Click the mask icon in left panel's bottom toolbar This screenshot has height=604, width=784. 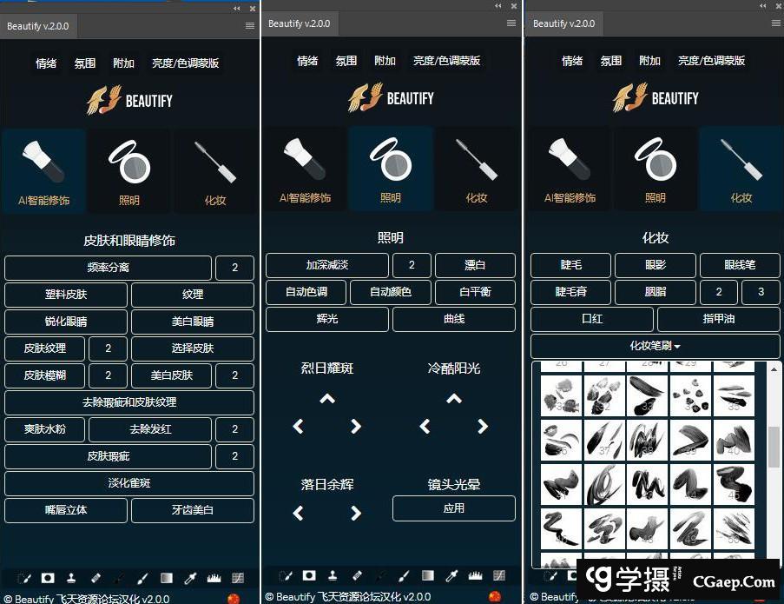pos(48,577)
